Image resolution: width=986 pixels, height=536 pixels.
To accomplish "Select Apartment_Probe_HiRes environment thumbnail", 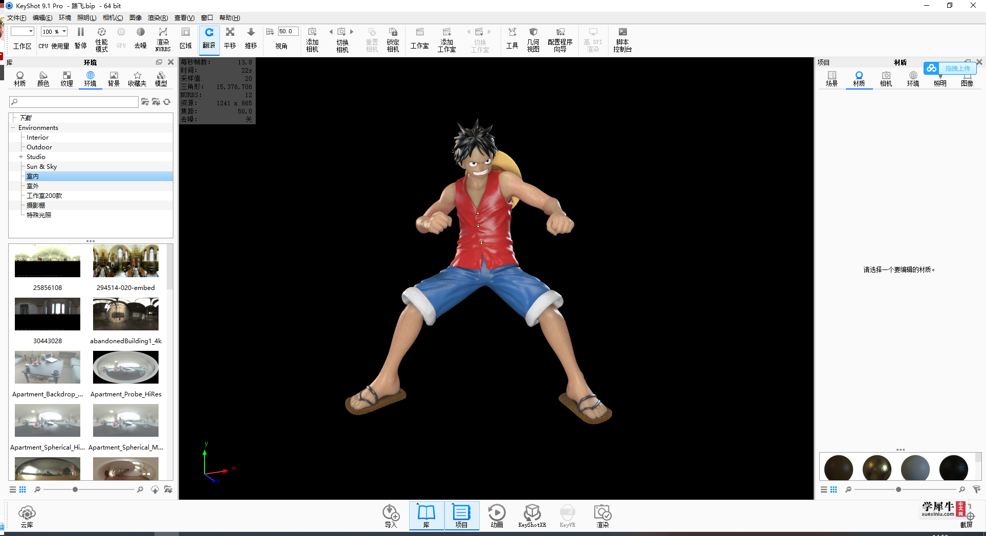I will (126, 367).
